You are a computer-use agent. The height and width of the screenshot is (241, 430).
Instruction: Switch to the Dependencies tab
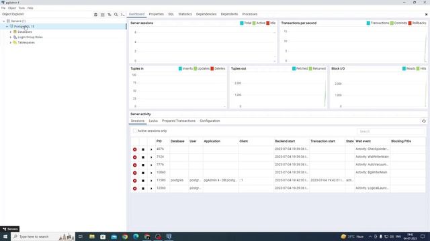coord(206,14)
